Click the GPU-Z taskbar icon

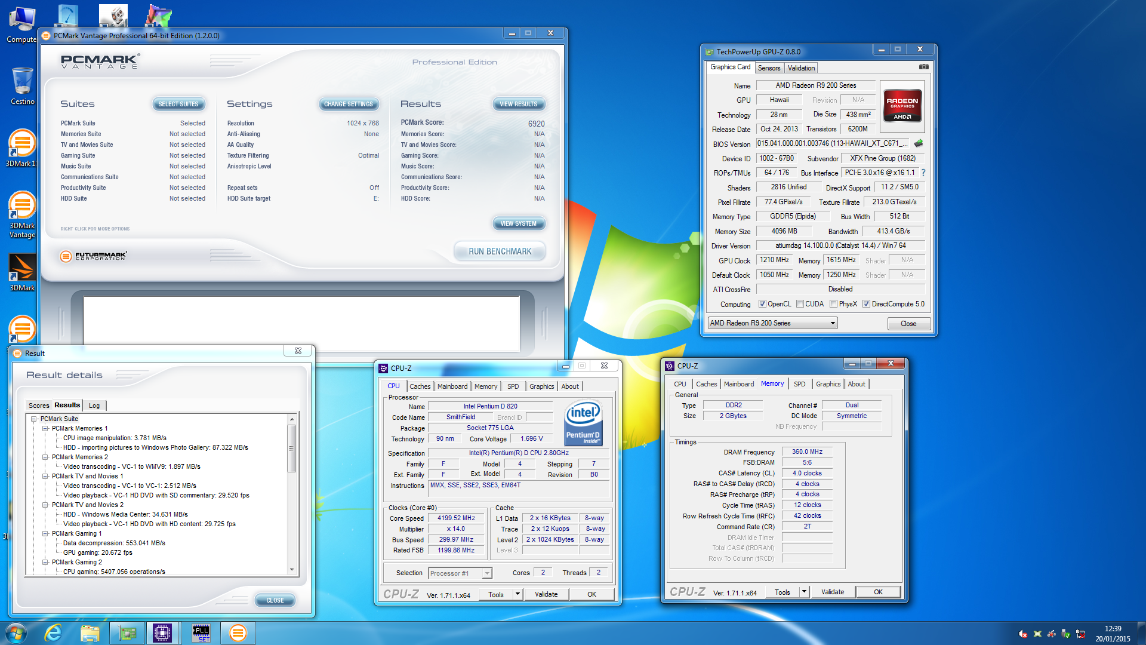point(127,633)
